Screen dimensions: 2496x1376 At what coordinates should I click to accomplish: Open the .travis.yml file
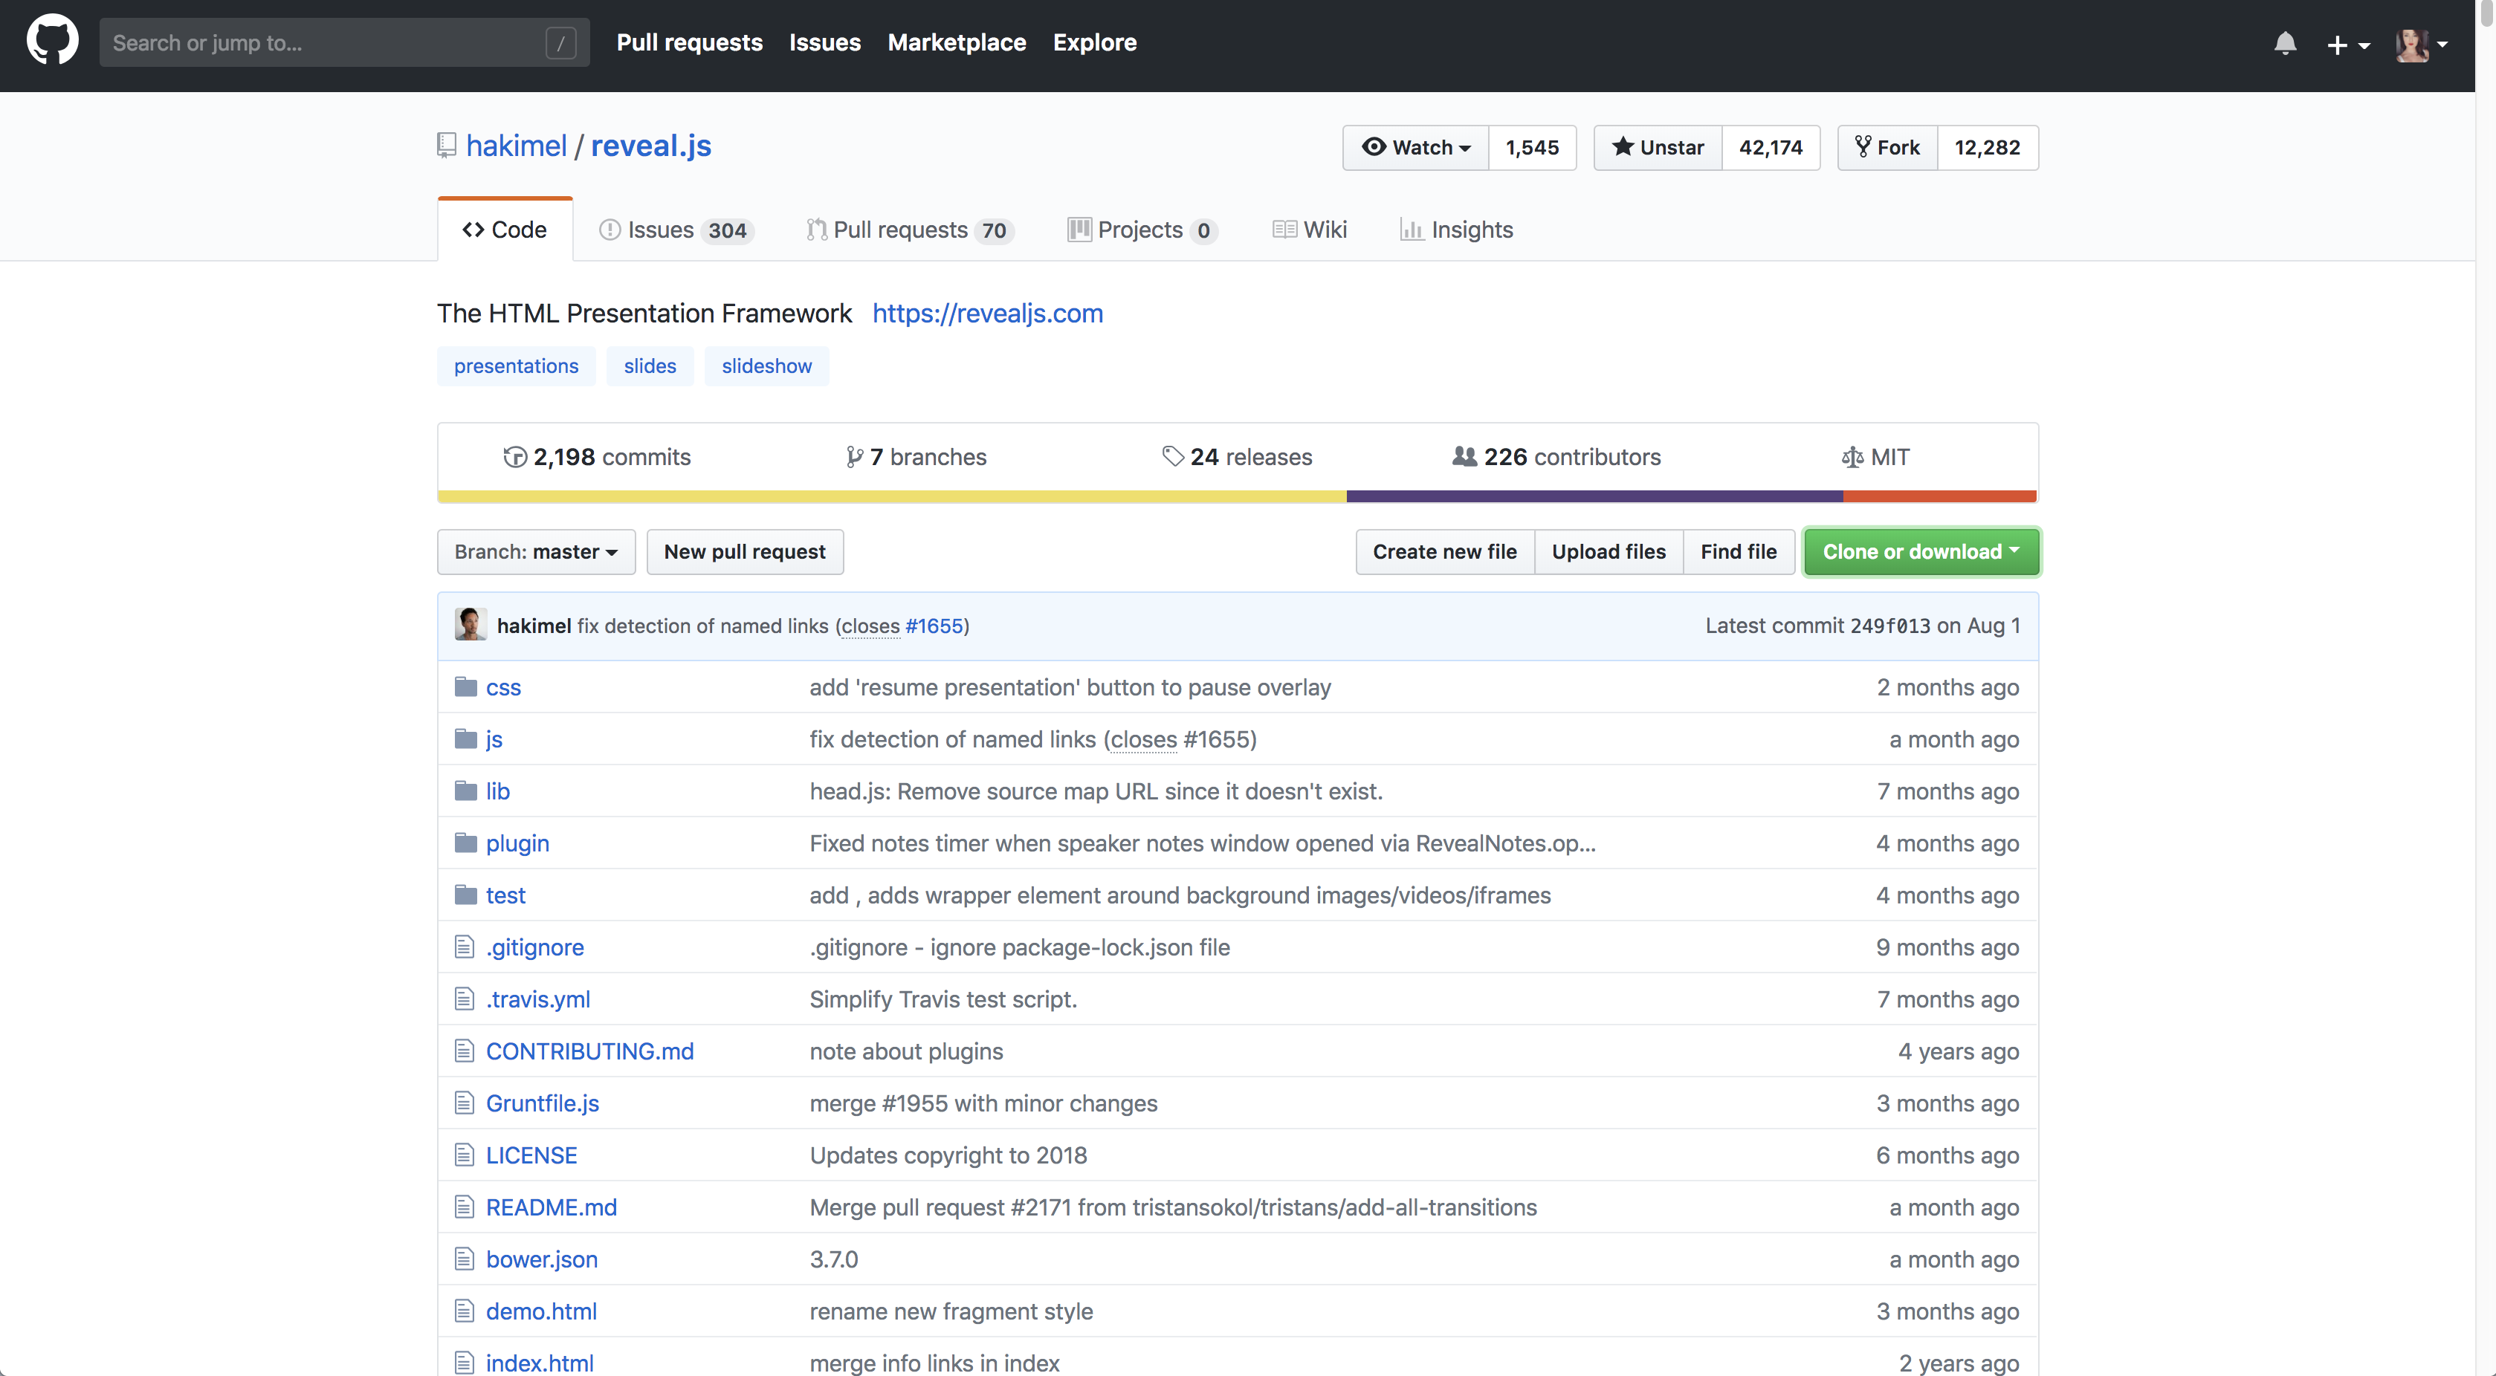(537, 999)
